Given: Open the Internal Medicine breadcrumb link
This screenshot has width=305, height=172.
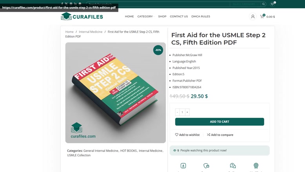Looking at the screenshot, I should (91, 32).
